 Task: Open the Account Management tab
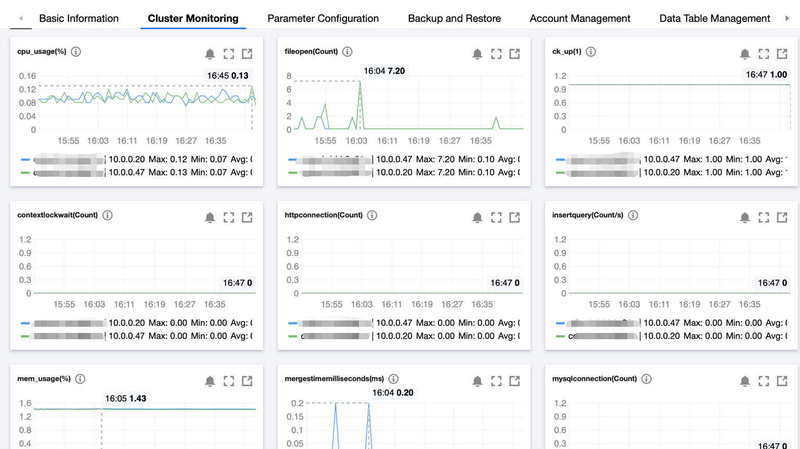(x=580, y=19)
